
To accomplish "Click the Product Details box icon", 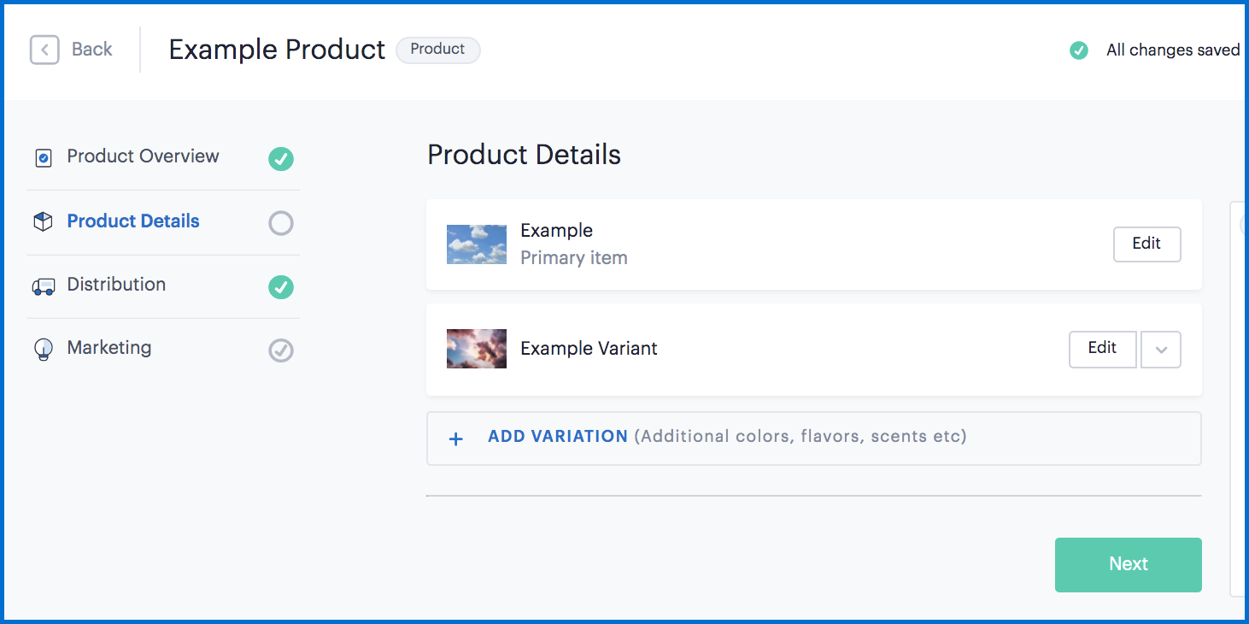I will click(43, 222).
